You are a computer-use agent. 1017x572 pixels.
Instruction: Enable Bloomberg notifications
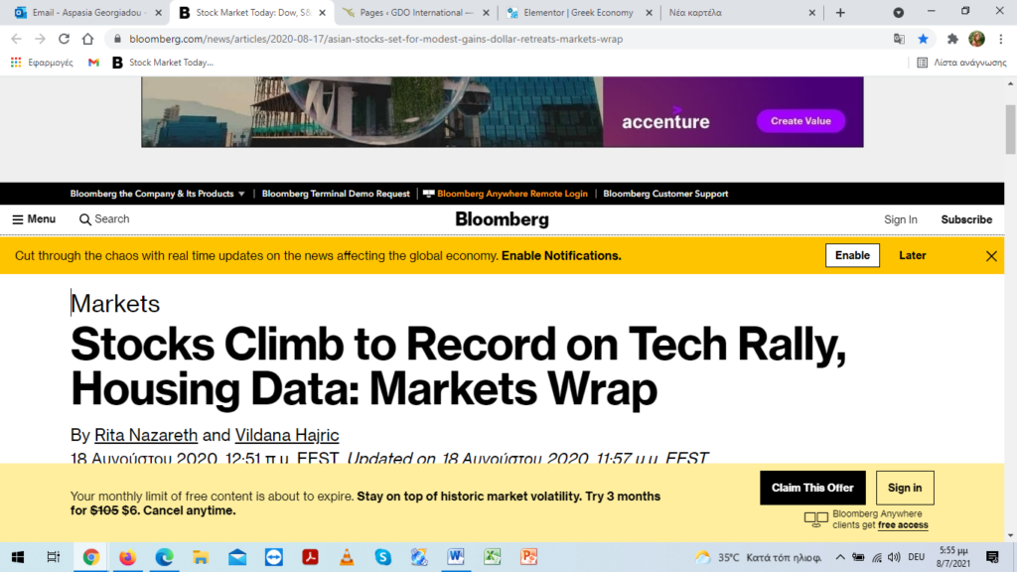click(x=852, y=255)
